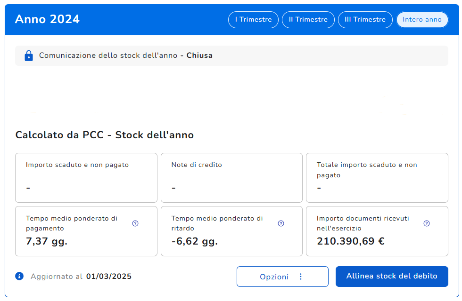Image resolution: width=462 pixels, height=301 pixels.
Task: Click the 01/03/2025 update date
Action: pyautogui.click(x=108, y=277)
